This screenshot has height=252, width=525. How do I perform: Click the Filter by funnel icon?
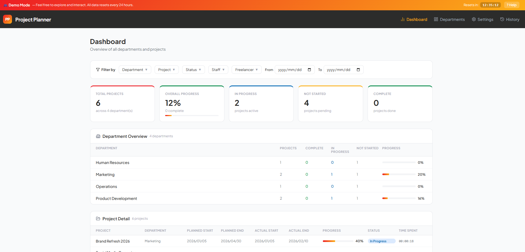pyautogui.click(x=98, y=70)
